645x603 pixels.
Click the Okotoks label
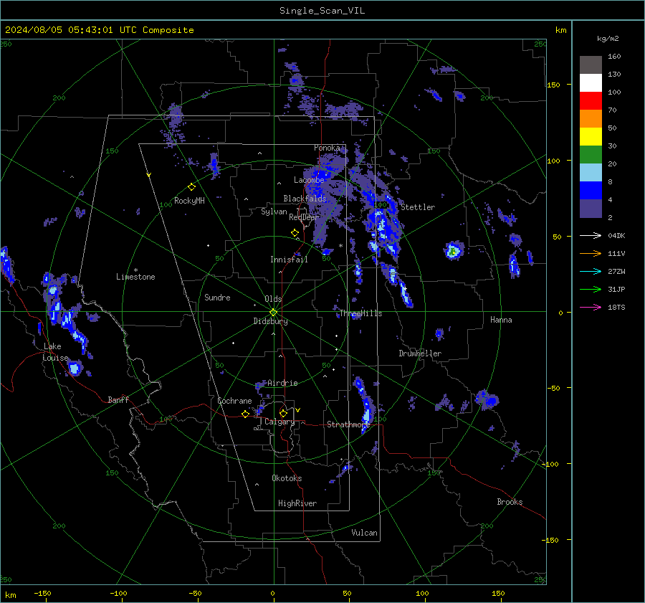[x=287, y=478]
